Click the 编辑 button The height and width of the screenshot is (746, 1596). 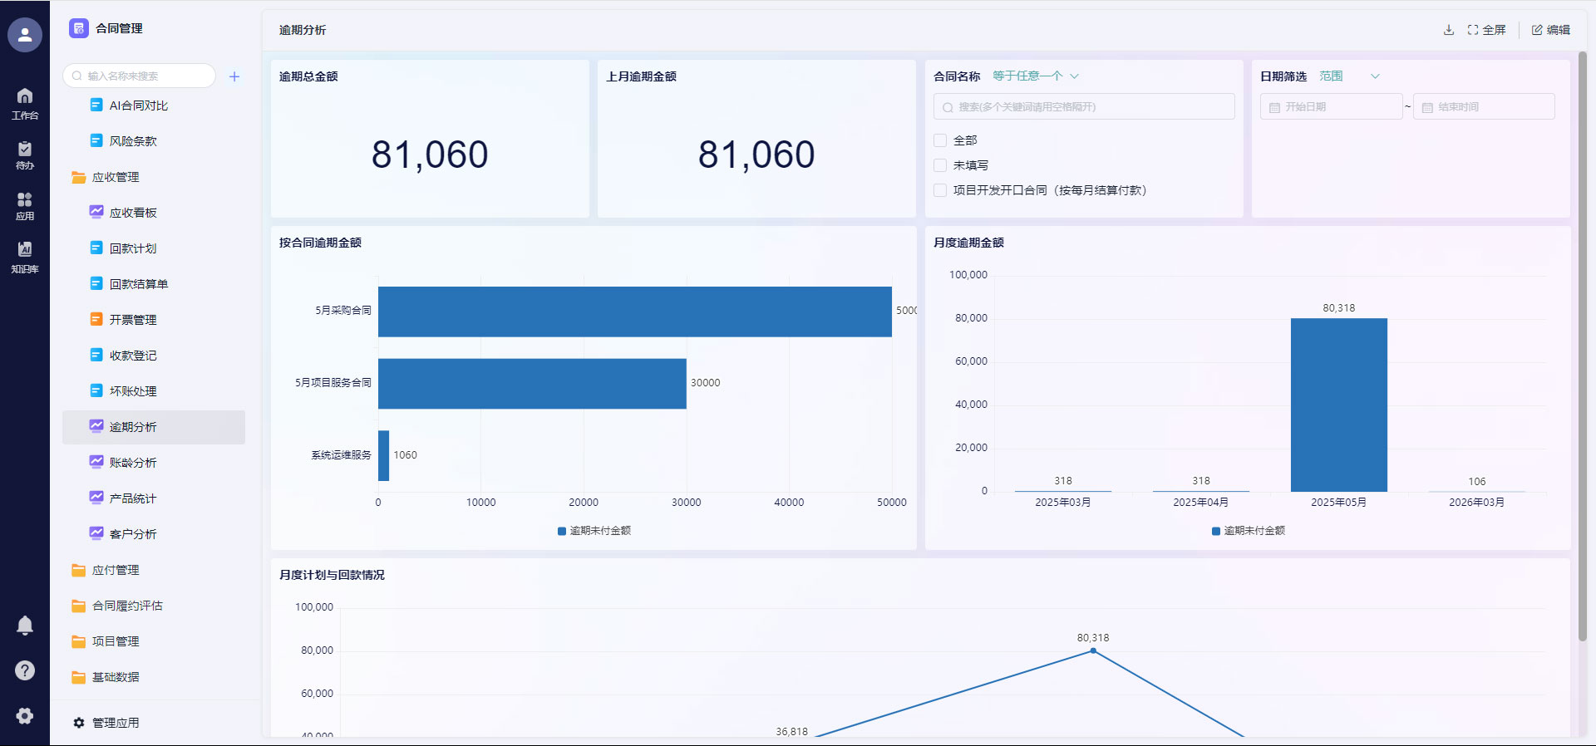point(1551,30)
